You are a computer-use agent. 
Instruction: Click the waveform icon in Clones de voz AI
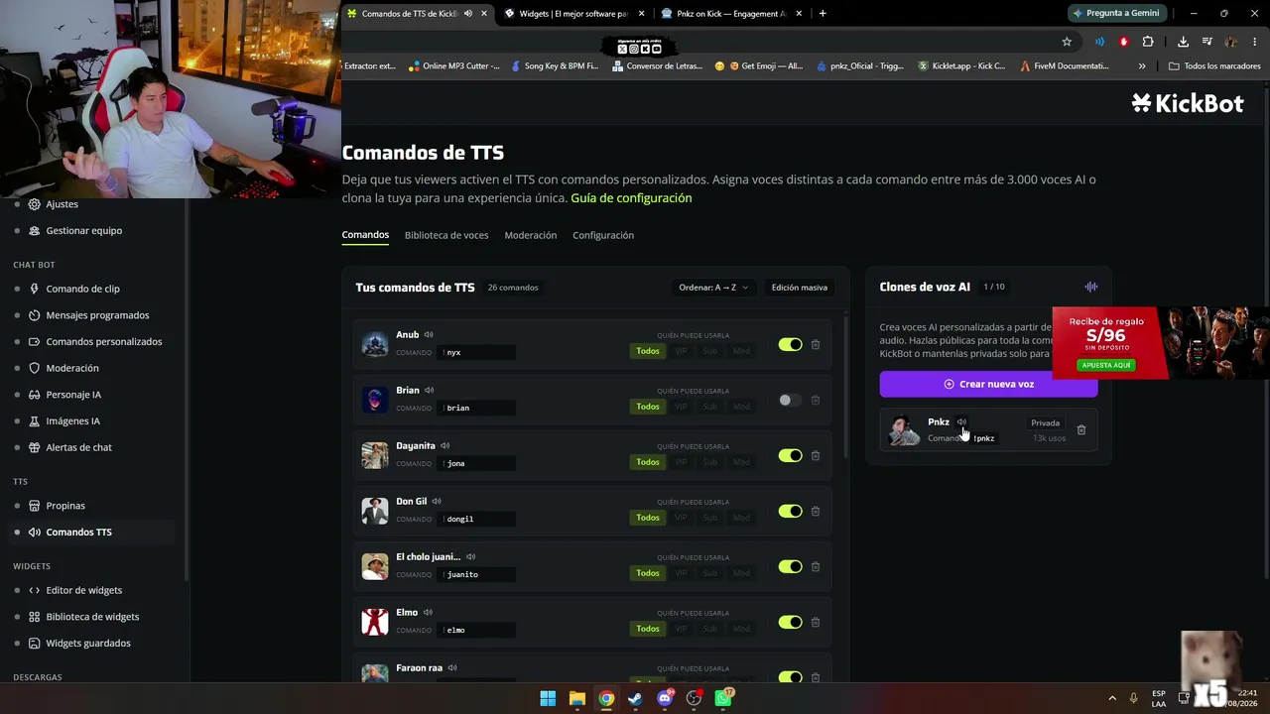(x=1091, y=287)
